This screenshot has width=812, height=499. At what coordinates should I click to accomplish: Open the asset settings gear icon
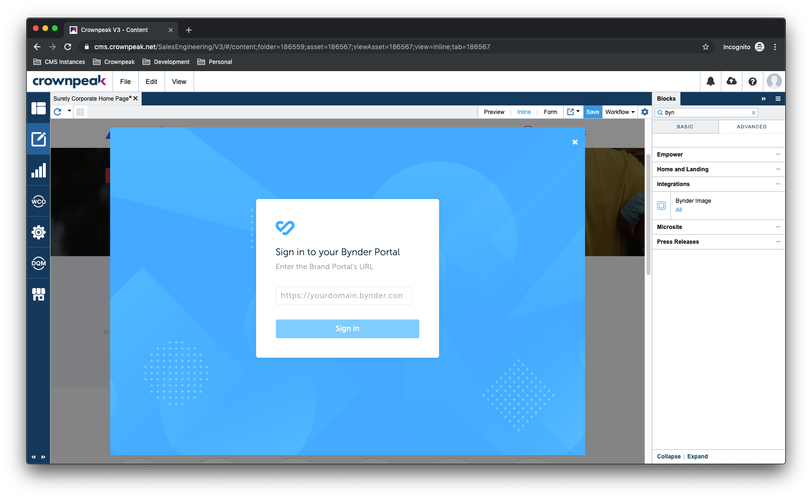point(645,112)
